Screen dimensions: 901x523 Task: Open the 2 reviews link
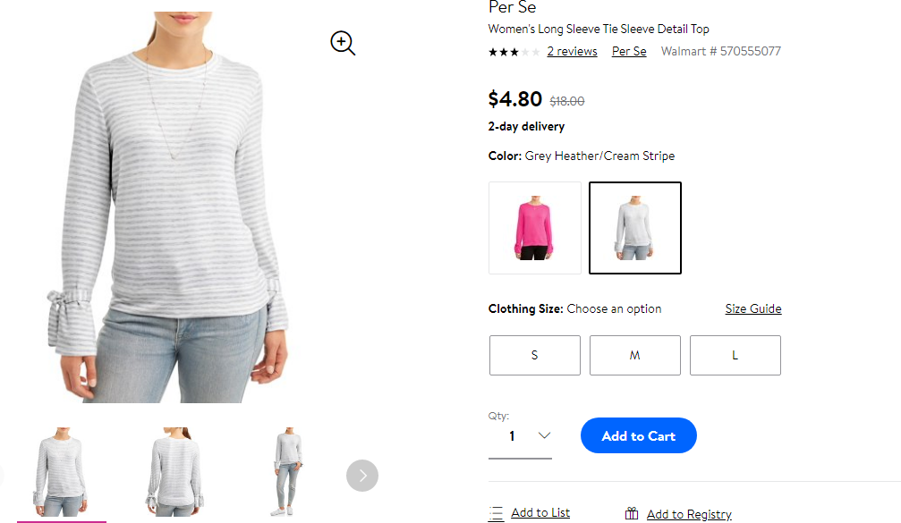click(x=572, y=51)
